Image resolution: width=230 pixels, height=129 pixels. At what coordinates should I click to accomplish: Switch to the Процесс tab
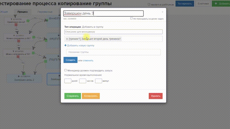pos(22,12)
